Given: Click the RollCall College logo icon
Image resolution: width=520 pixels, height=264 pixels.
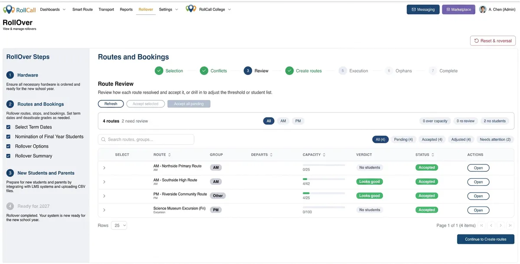Looking at the screenshot, I should point(191,9).
